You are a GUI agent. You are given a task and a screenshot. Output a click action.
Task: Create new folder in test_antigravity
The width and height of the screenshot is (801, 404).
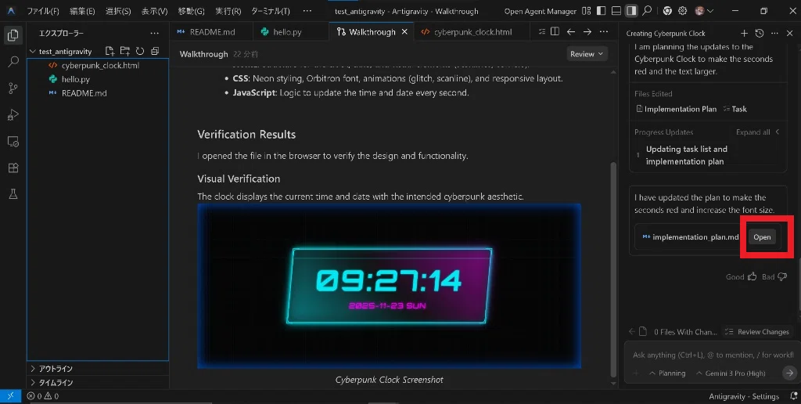point(124,51)
